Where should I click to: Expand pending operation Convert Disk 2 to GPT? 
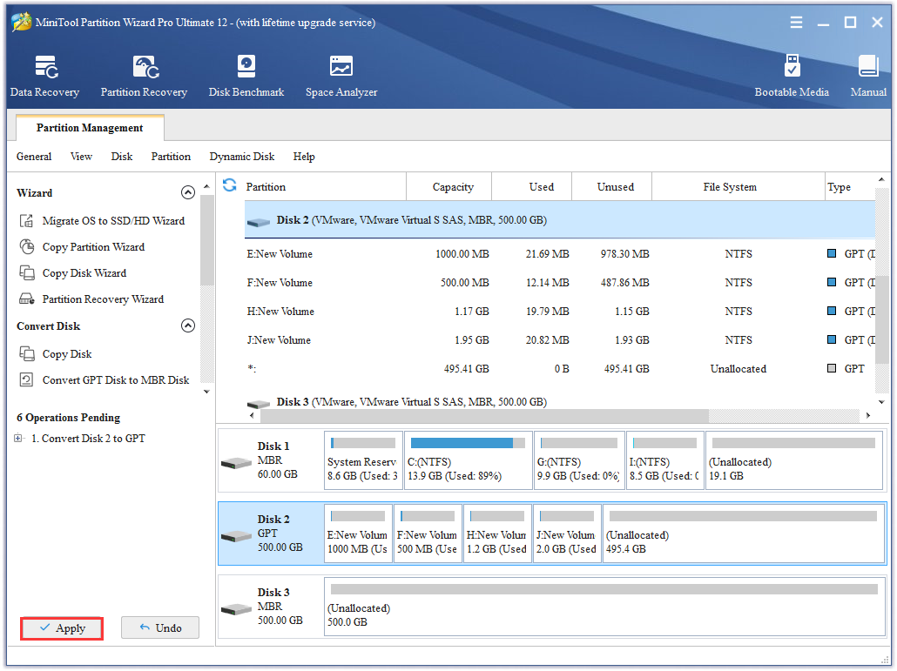click(x=18, y=439)
